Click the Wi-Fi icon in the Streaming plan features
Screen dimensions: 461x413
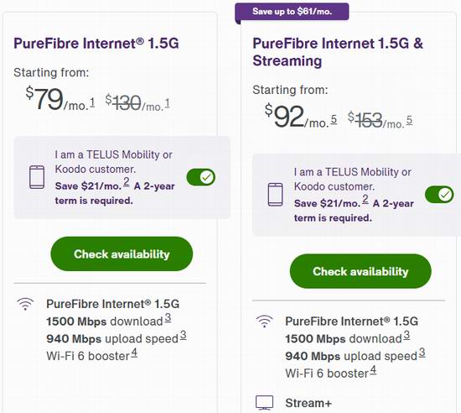(264, 322)
